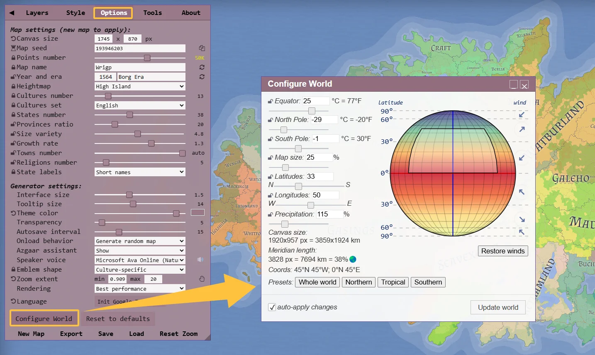Open the Heightmap dropdown showing High Island

(x=139, y=86)
